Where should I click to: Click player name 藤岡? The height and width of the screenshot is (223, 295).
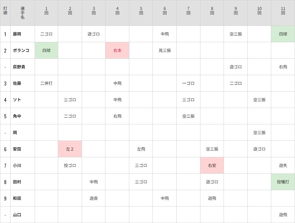(17, 34)
